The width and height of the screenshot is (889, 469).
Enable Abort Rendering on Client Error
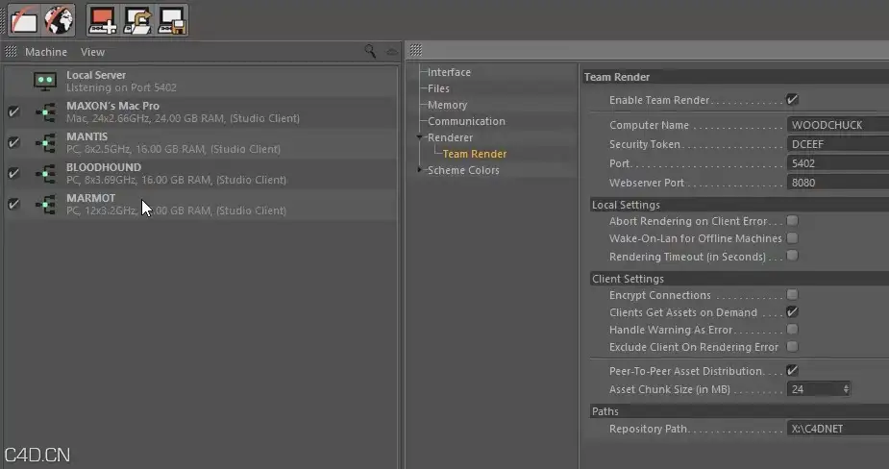pos(792,221)
